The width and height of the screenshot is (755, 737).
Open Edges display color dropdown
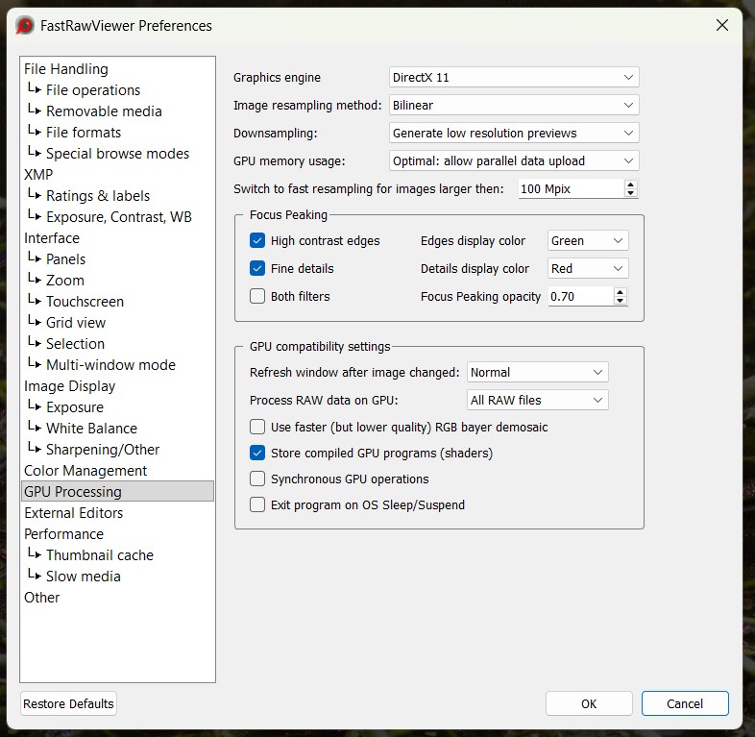pyautogui.click(x=587, y=241)
